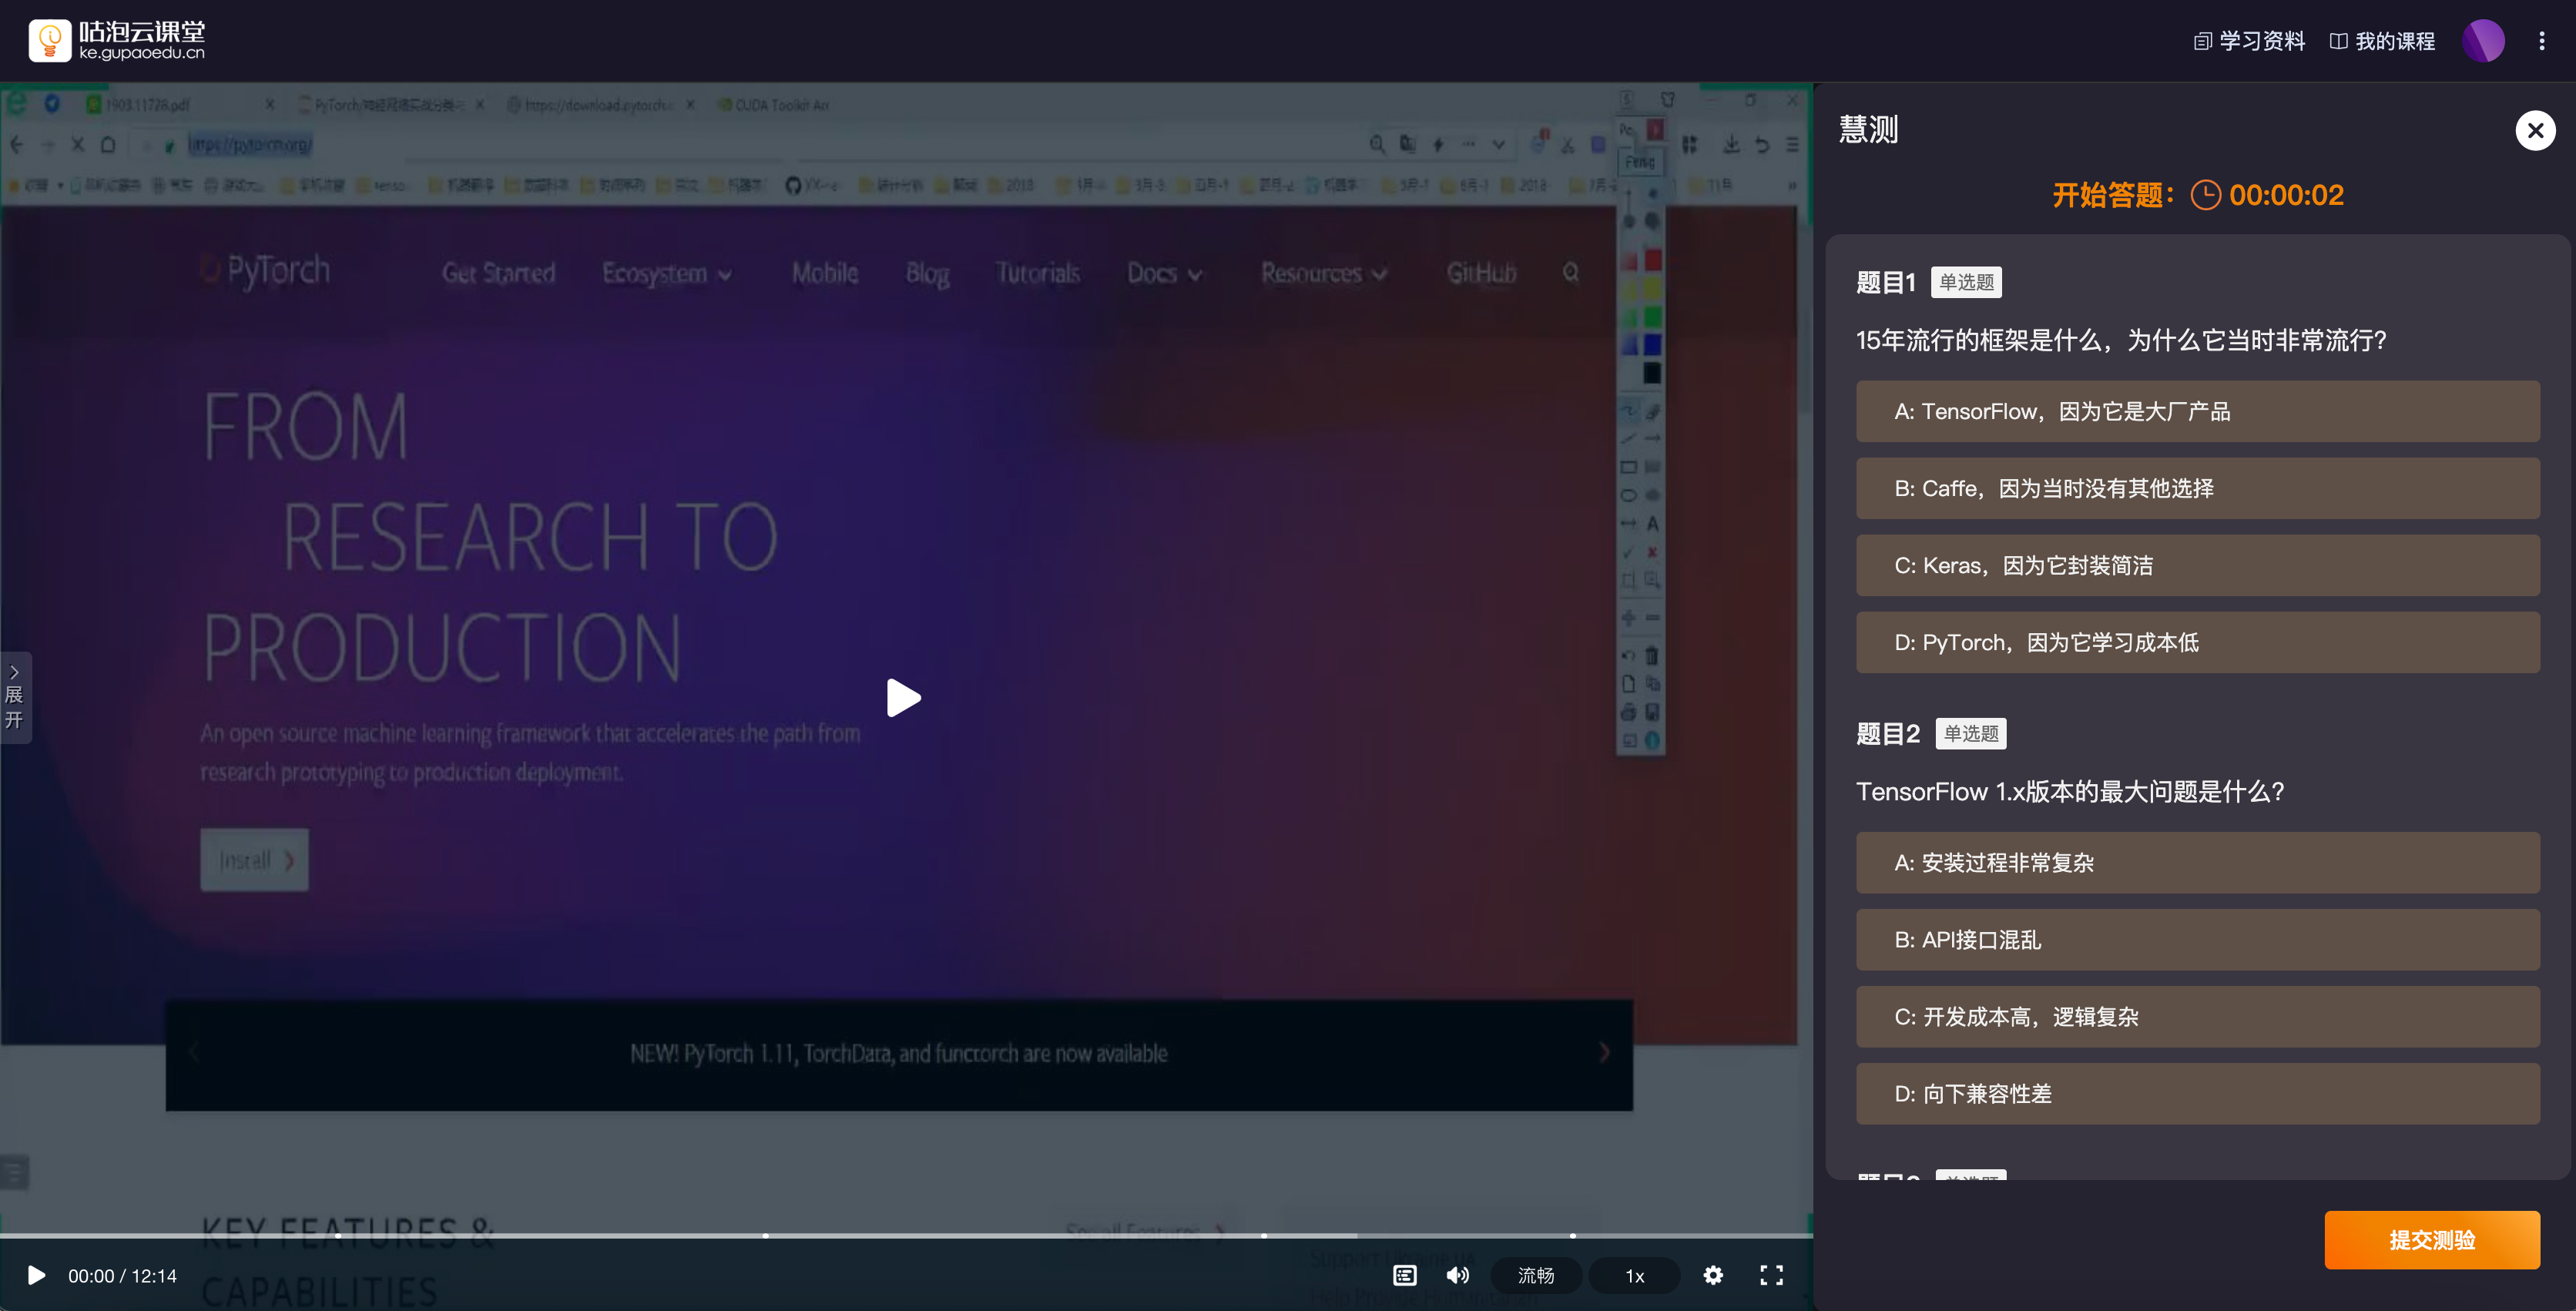Image resolution: width=2576 pixels, height=1311 pixels.
Task: Click the video progress bar
Action: coord(905,1236)
